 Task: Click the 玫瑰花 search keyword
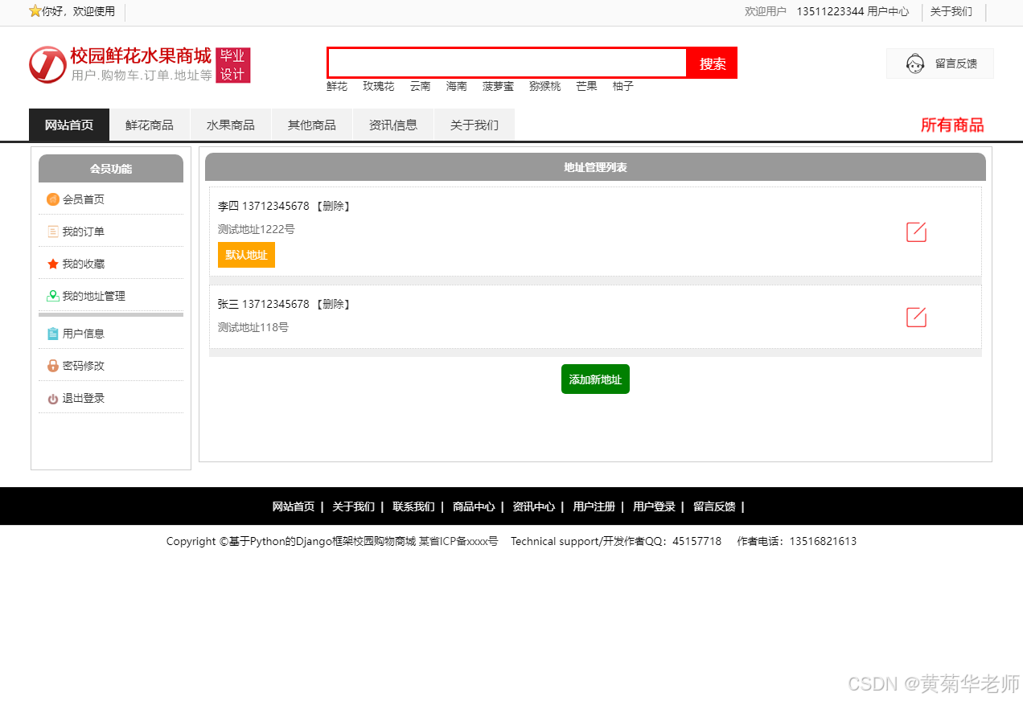[379, 86]
